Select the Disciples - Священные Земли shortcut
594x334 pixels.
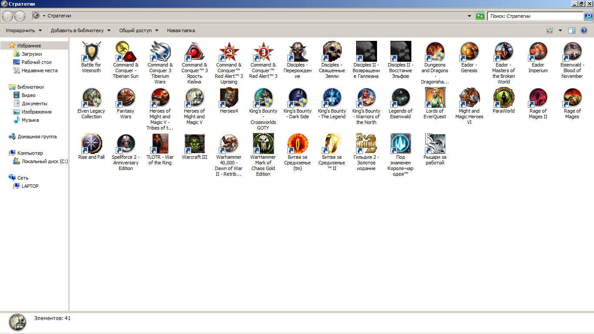tap(332, 52)
